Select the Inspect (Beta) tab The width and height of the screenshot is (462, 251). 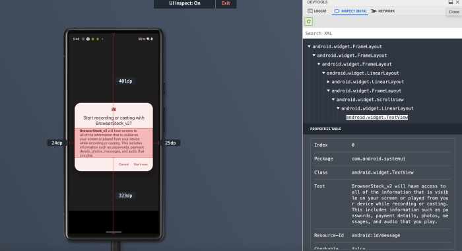coord(350,11)
